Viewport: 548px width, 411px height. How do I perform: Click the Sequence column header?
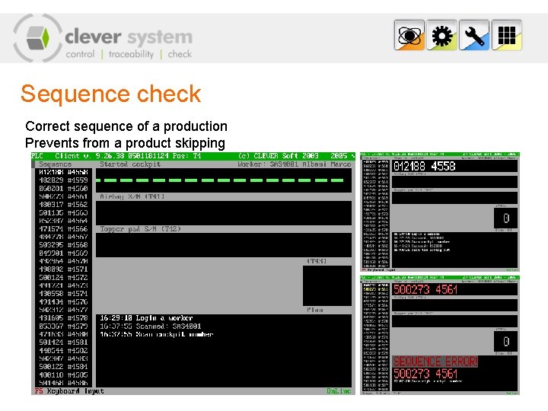(x=56, y=164)
